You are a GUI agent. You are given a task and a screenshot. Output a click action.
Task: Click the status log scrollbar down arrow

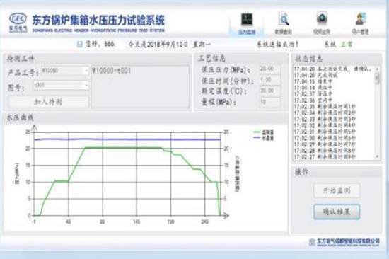coord(378,156)
